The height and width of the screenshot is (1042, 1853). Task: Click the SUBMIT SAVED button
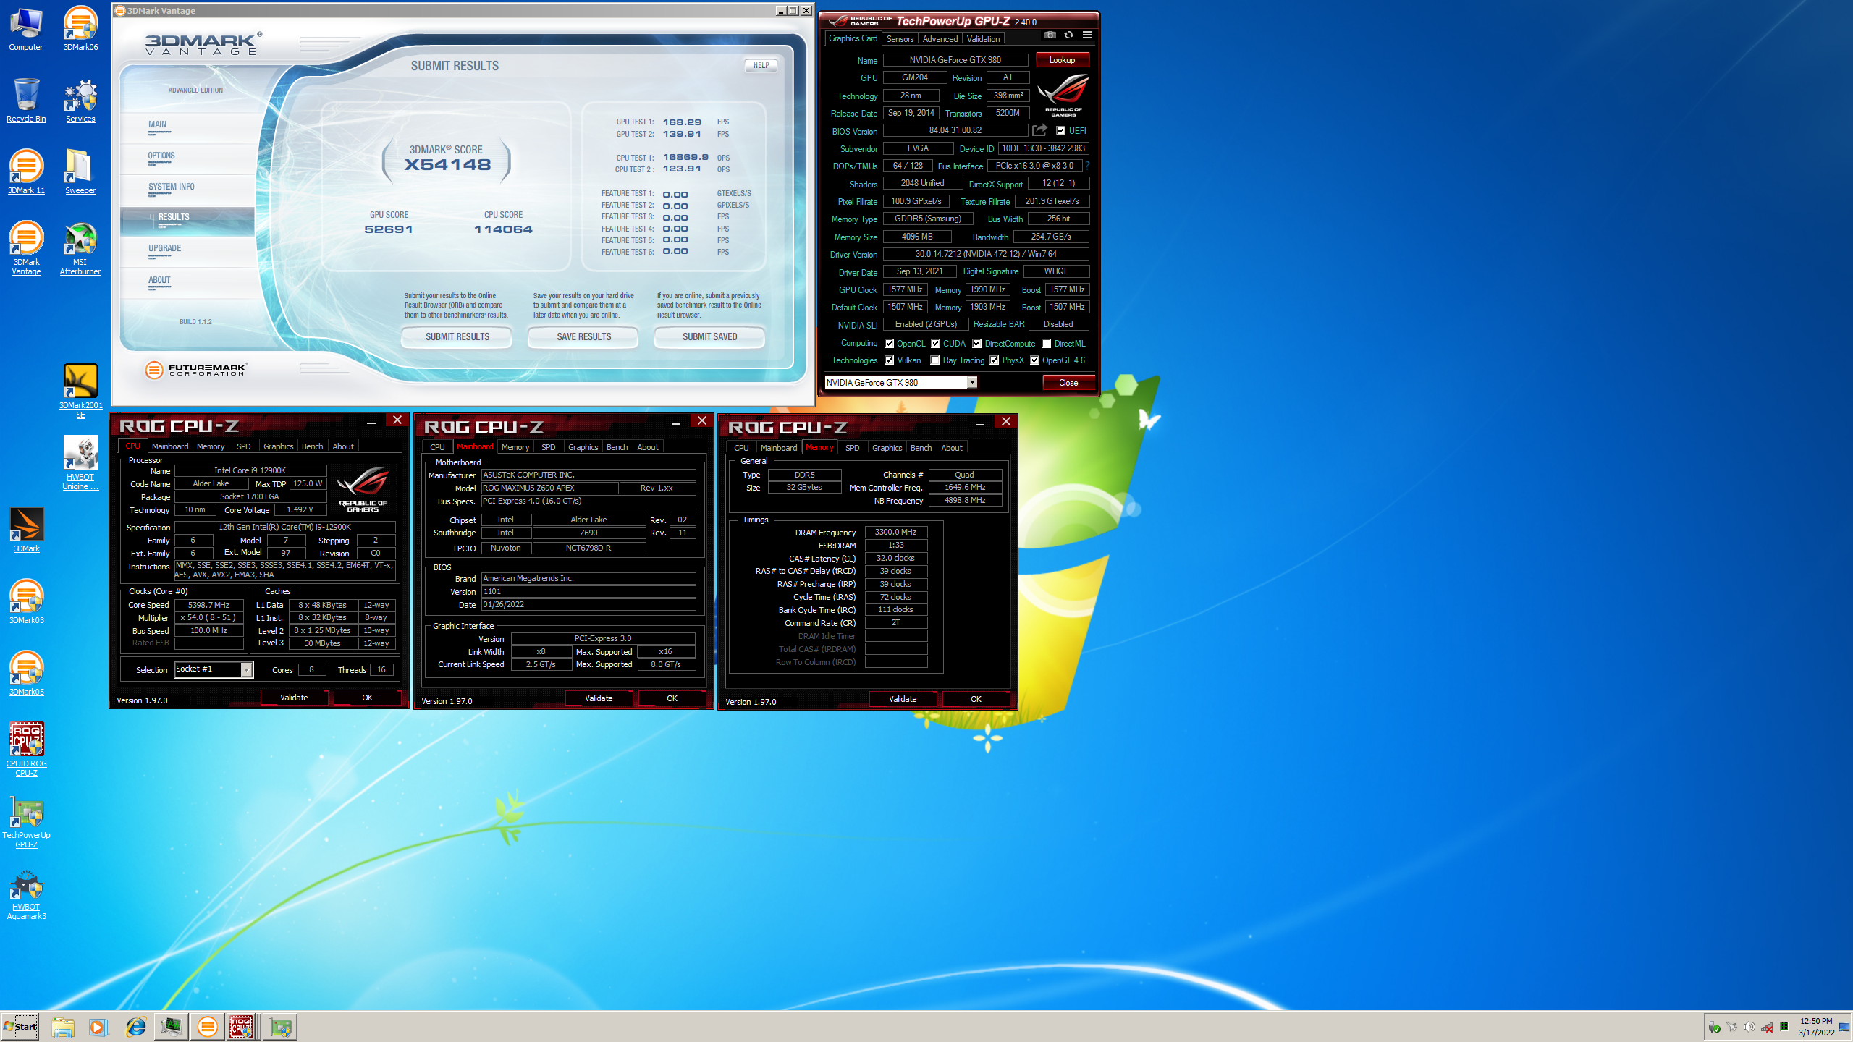pos(709,336)
